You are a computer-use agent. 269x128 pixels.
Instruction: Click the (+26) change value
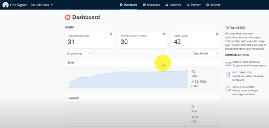(x=194, y=86)
